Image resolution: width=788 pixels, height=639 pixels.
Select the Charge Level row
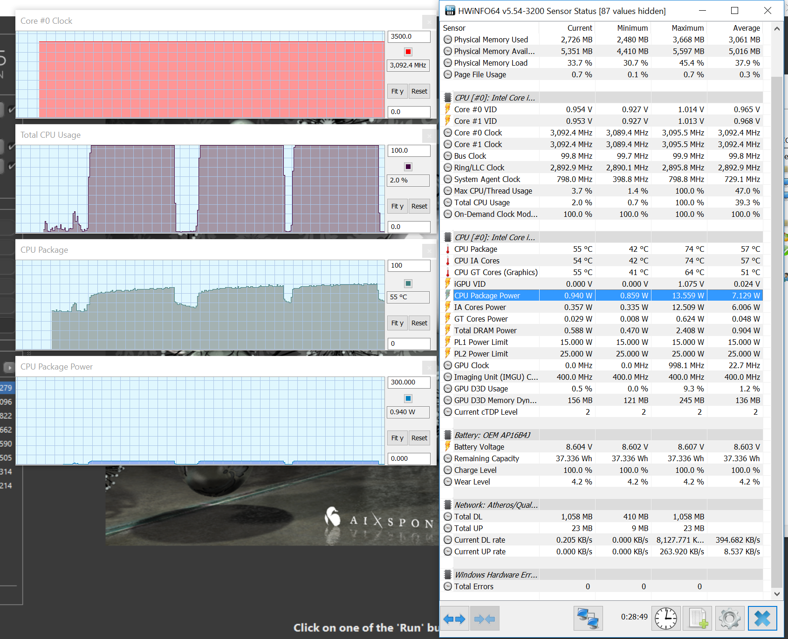602,470
